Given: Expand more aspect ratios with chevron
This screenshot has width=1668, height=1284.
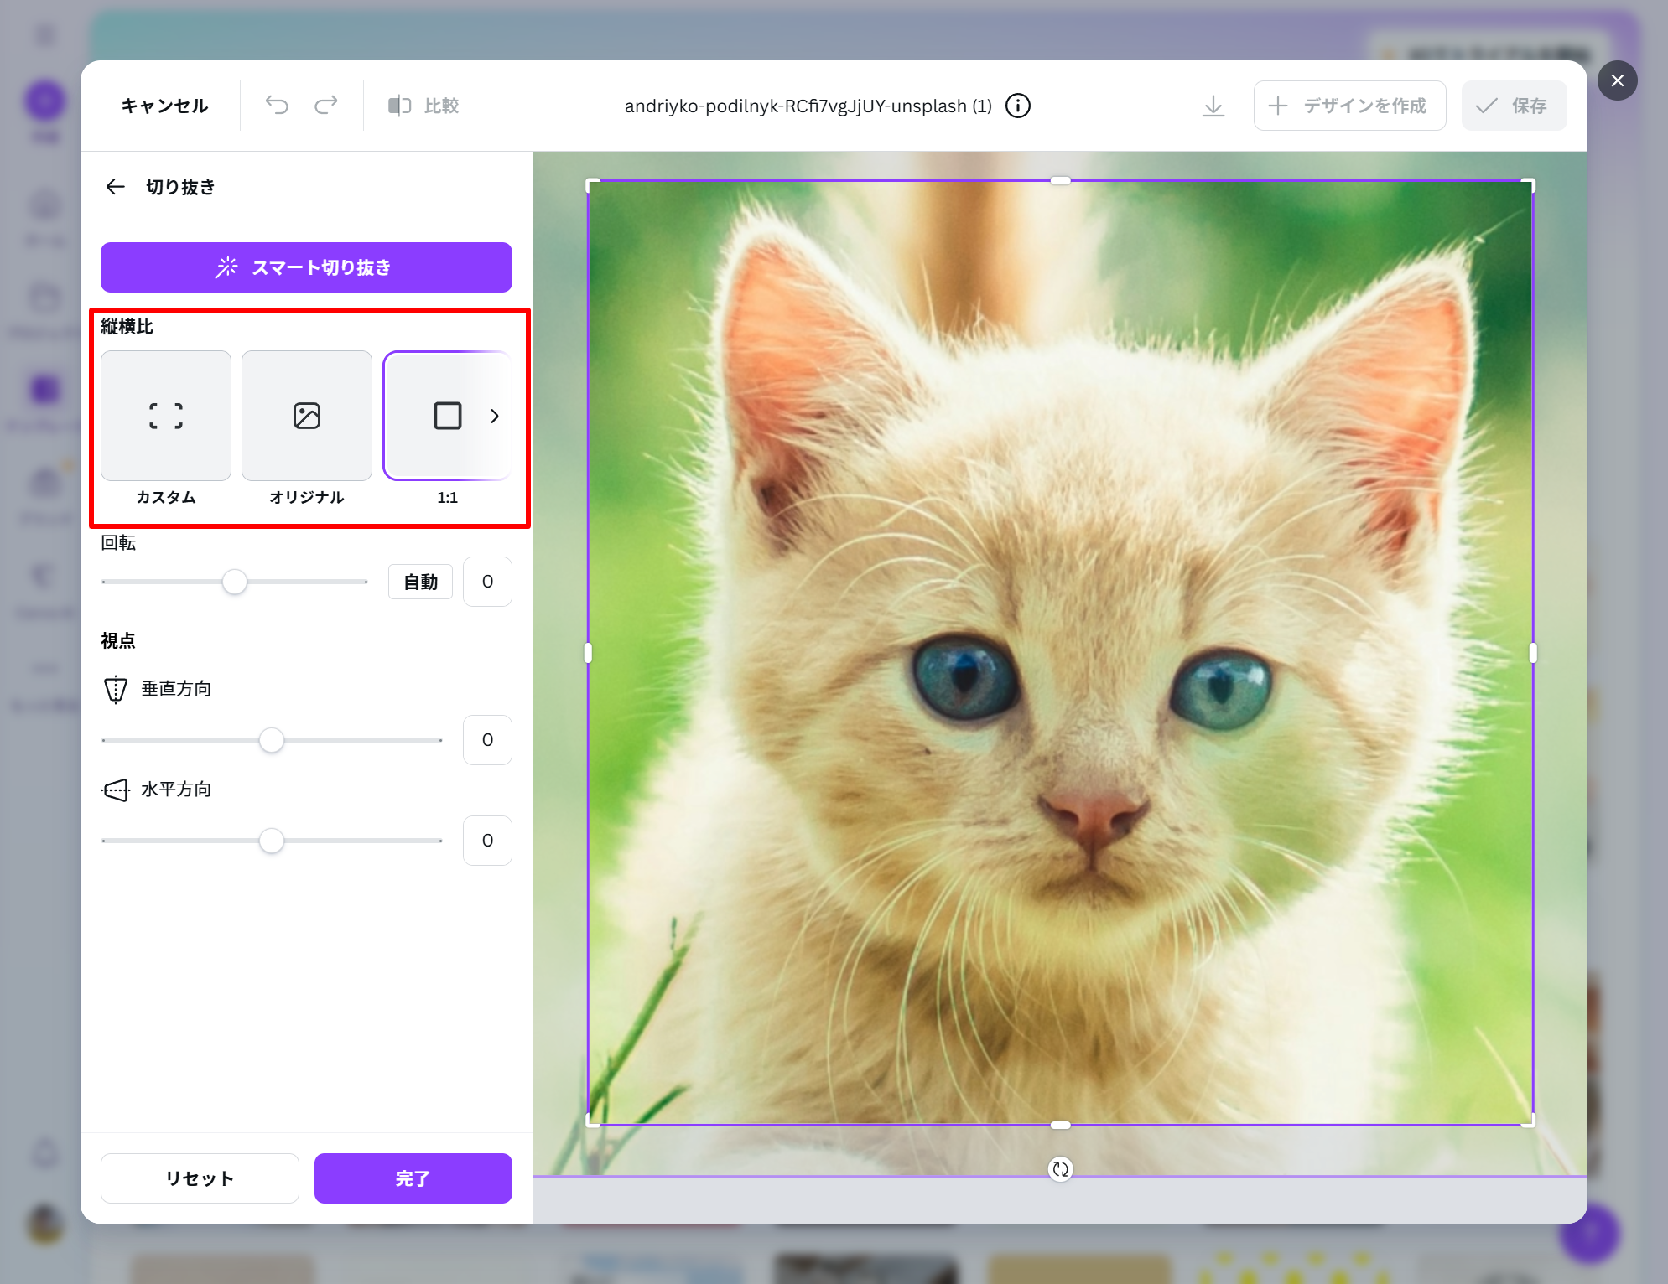Looking at the screenshot, I should (495, 416).
